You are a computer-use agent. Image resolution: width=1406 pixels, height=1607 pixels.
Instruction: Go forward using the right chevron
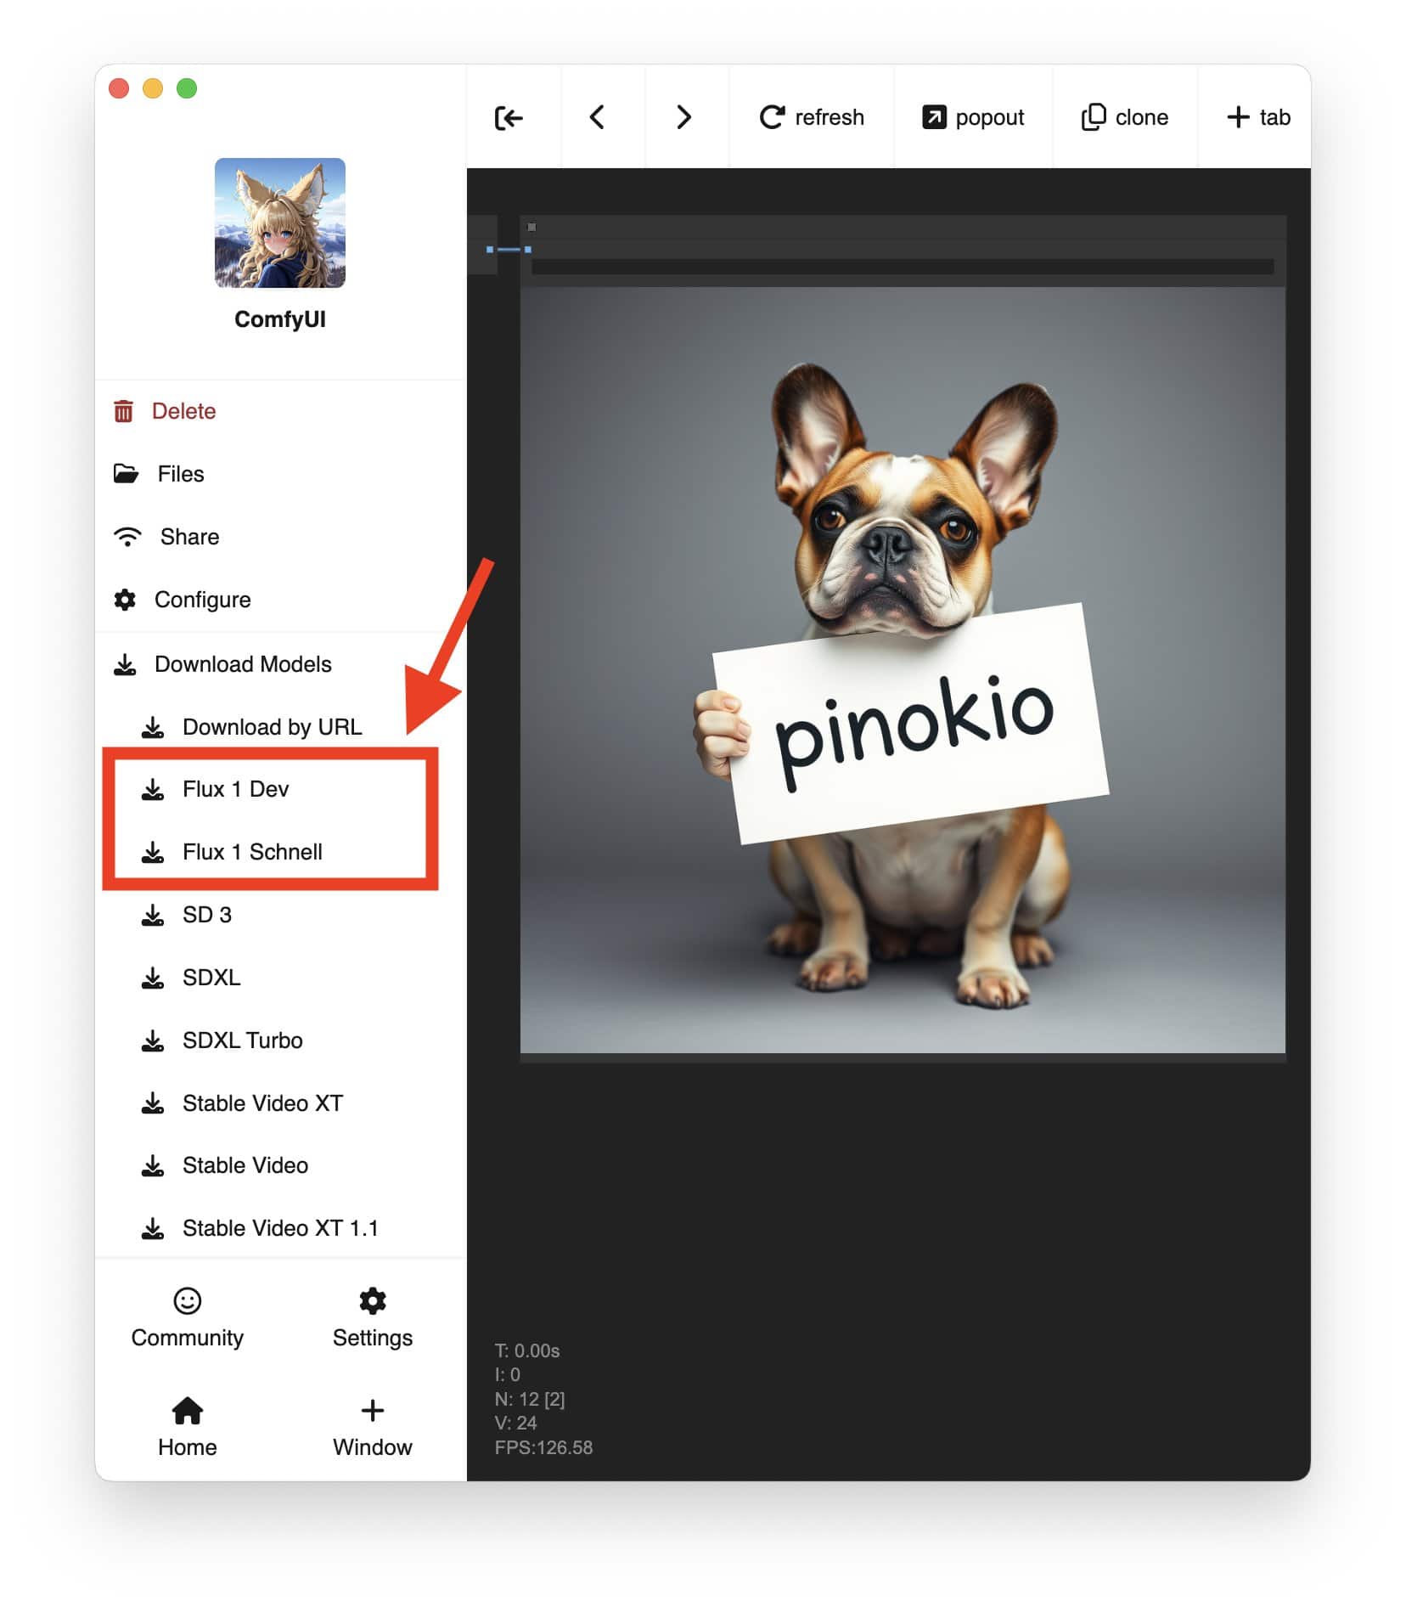683,117
